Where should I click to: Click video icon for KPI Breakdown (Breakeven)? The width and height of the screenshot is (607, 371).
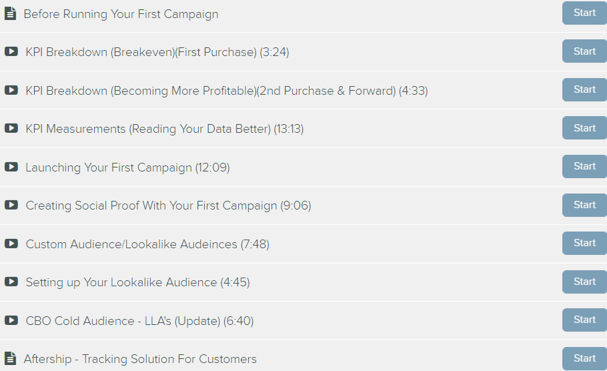pyautogui.click(x=11, y=51)
